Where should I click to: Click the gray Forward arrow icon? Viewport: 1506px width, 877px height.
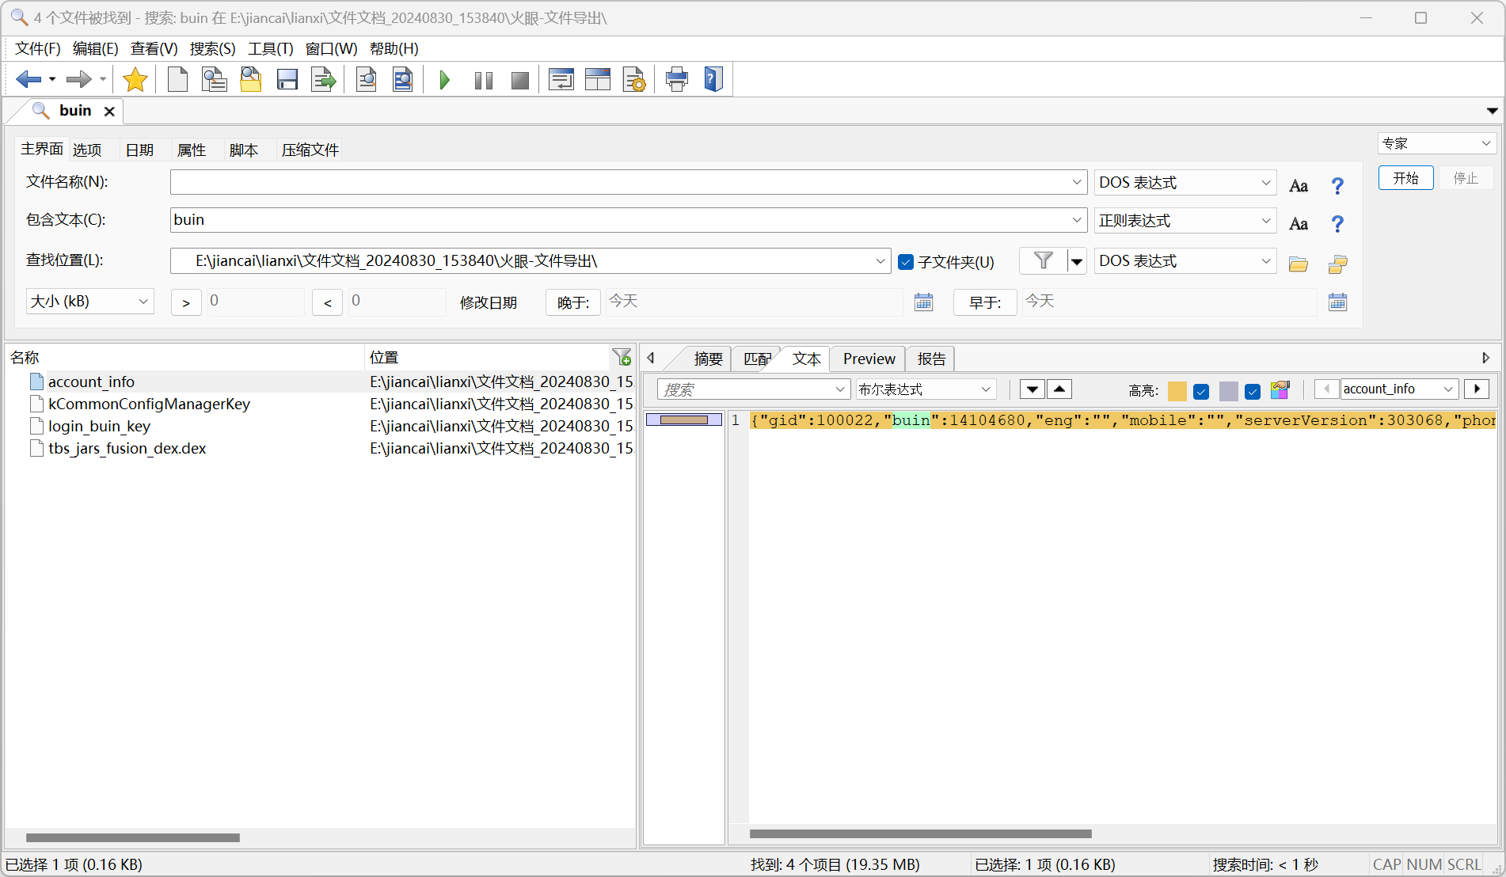pos(78,79)
